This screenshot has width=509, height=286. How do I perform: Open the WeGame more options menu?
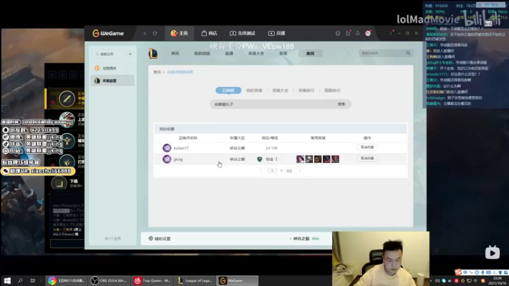[391, 33]
